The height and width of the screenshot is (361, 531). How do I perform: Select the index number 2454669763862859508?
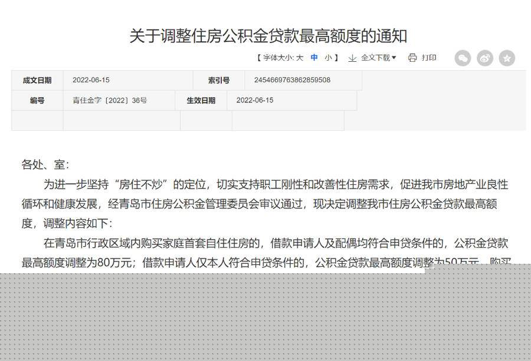coord(292,80)
